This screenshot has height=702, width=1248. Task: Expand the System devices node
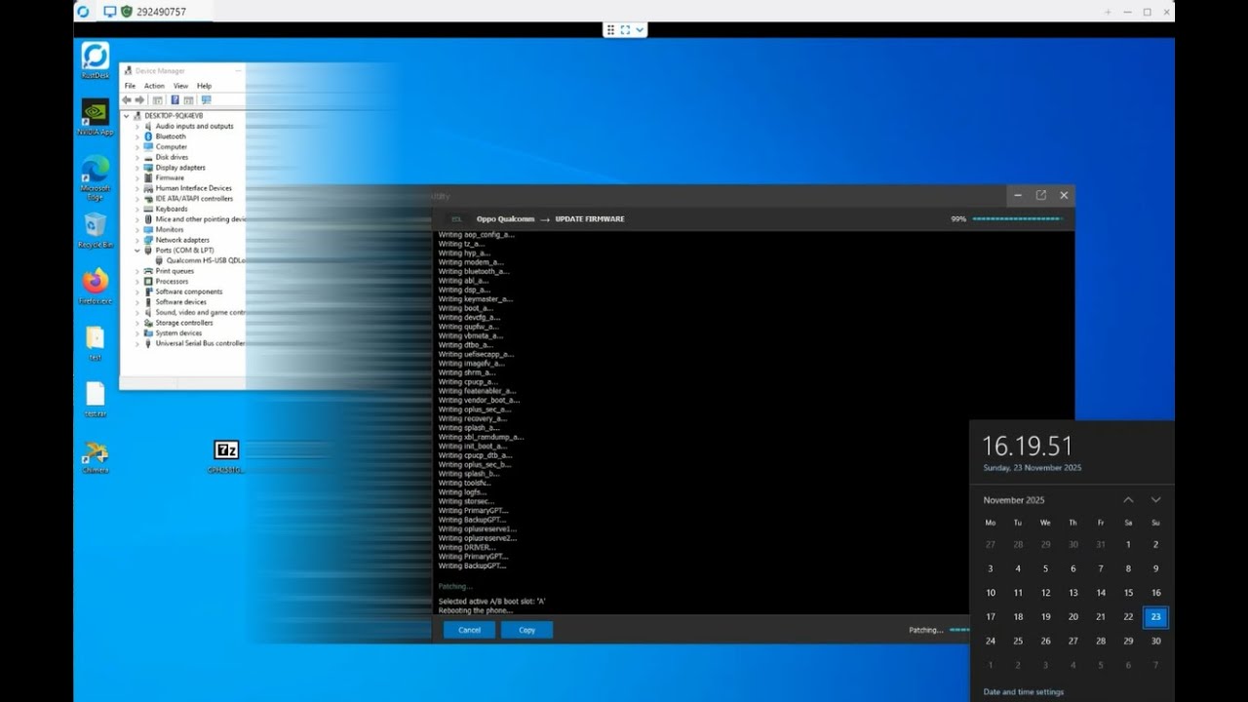pyautogui.click(x=137, y=332)
